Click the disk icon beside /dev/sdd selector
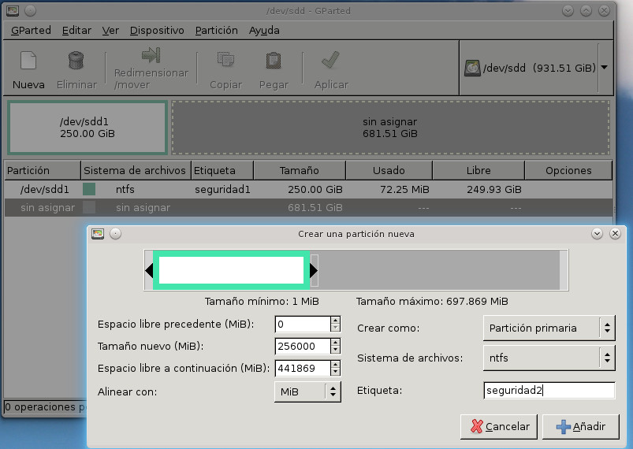The image size is (633, 449). click(472, 68)
